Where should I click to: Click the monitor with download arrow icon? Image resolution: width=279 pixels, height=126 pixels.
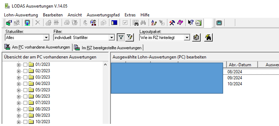[27, 23]
